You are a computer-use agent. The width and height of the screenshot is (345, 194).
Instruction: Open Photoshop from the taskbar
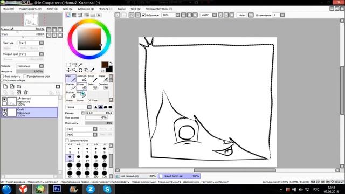[x=57, y=189]
